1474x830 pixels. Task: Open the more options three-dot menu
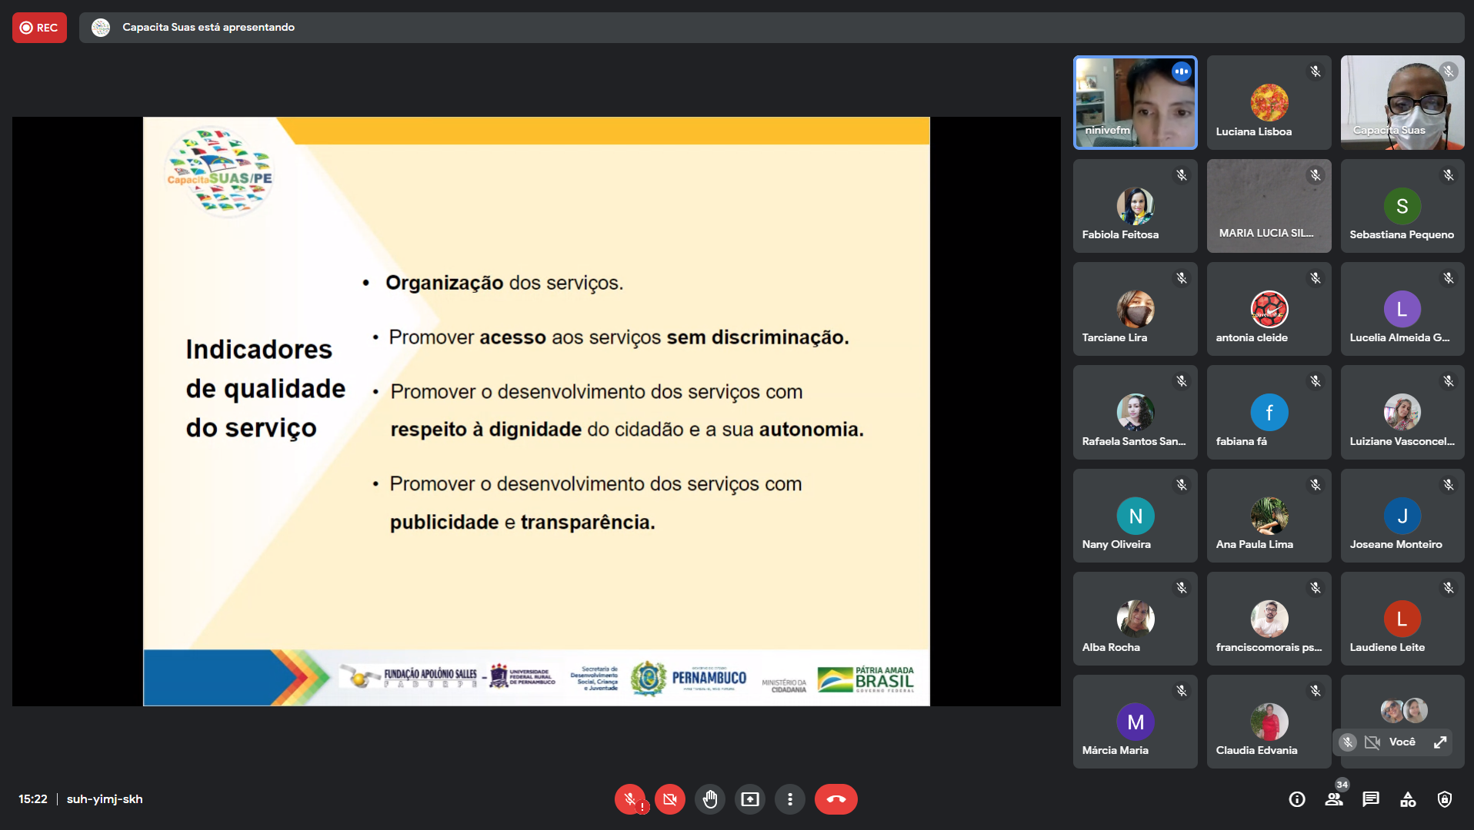click(789, 799)
